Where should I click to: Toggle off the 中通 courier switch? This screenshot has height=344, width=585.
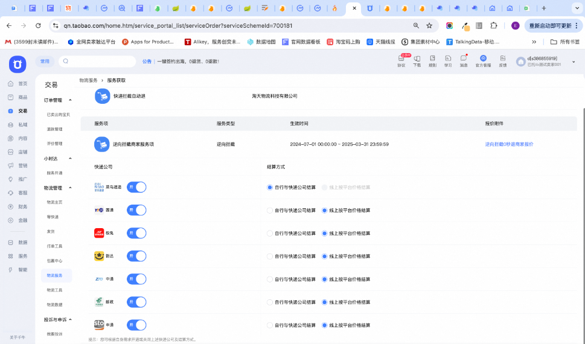(136, 279)
